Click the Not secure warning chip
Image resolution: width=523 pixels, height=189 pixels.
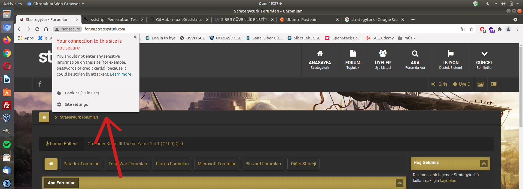pos(68,29)
